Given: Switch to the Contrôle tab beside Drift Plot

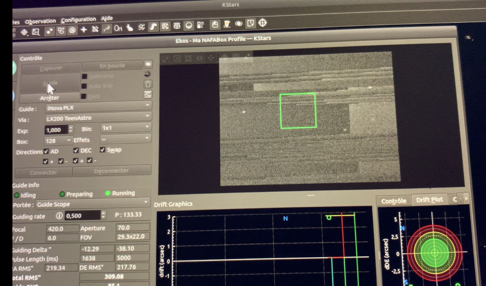Looking at the screenshot, I should point(394,201).
